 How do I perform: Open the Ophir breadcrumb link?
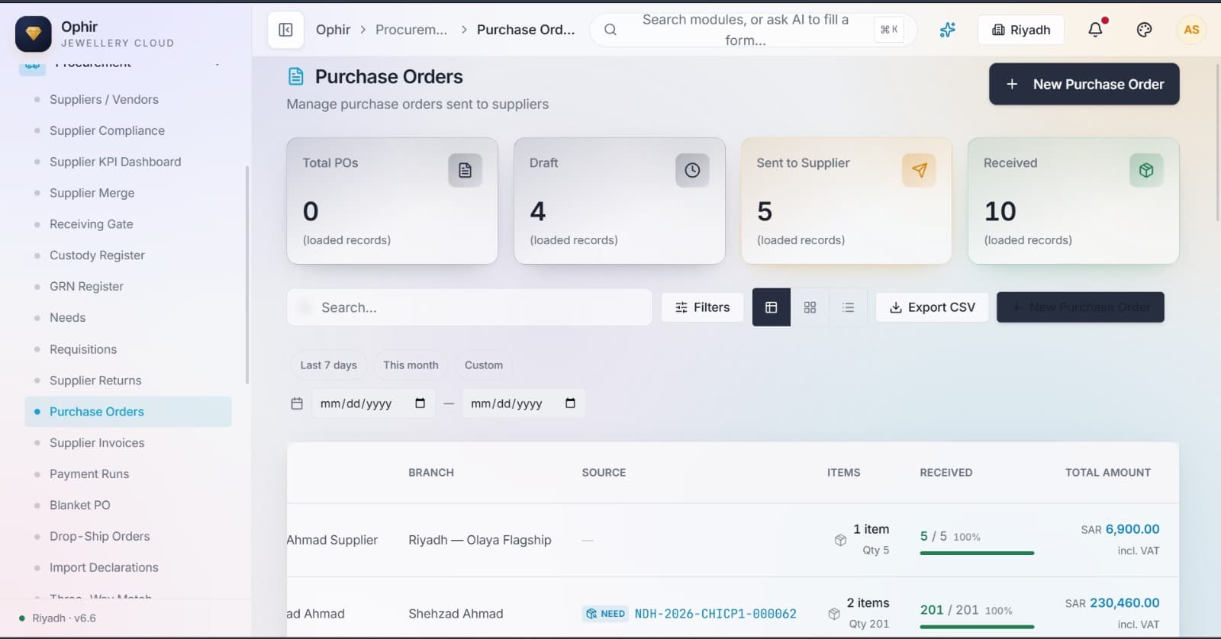click(333, 30)
